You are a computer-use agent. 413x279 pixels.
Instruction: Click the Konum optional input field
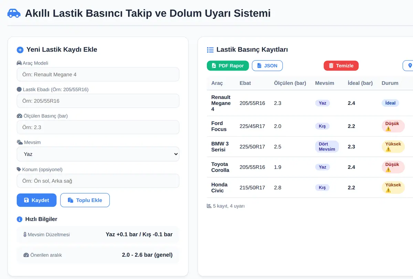point(98,181)
